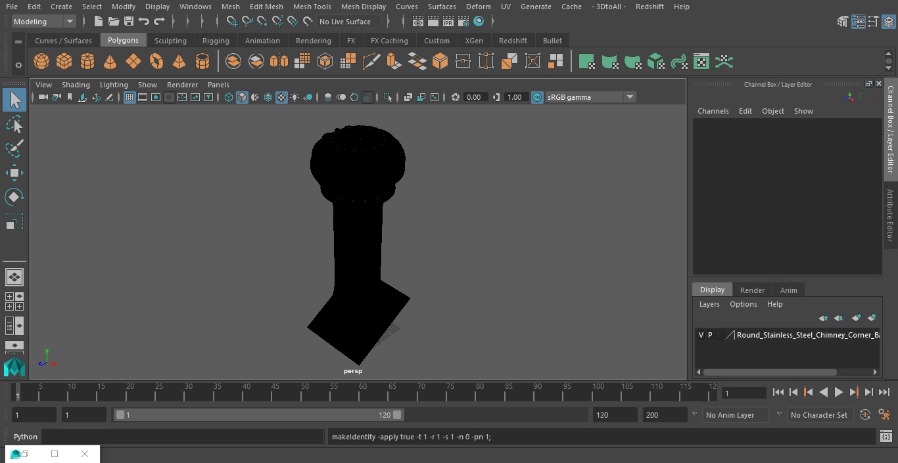Screen dimensions: 898x463
Task: Open the Render View window icon
Action: pyautogui.click(x=418, y=22)
